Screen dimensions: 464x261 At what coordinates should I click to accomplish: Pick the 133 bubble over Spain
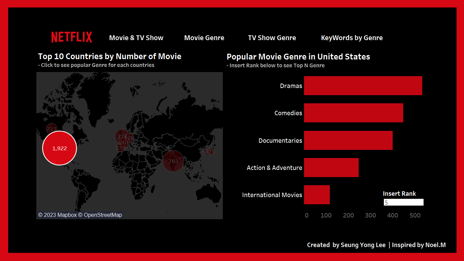click(x=121, y=148)
